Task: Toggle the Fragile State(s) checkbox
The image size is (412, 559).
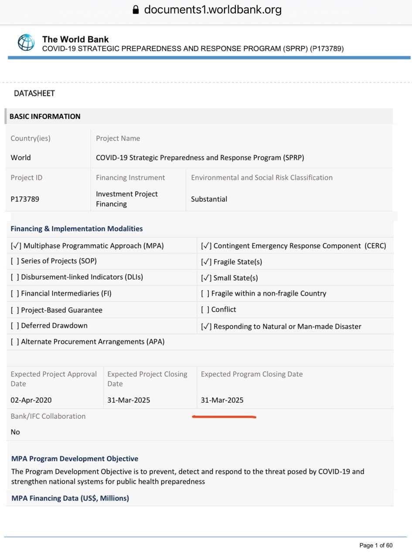Action: (206, 262)
